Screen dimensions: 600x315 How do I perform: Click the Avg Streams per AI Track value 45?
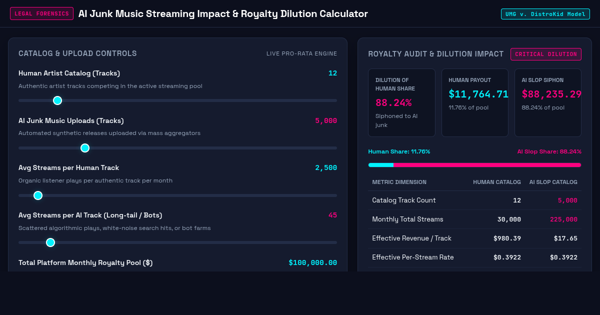tap(332, 215)
